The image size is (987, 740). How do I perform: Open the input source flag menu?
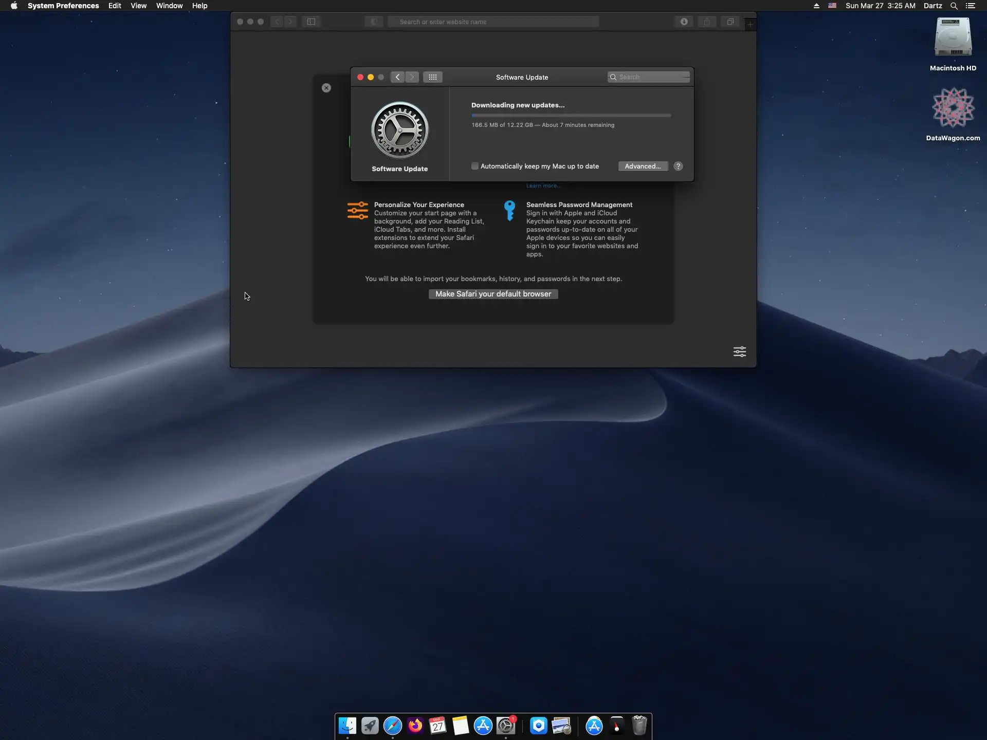click(832, 6)
